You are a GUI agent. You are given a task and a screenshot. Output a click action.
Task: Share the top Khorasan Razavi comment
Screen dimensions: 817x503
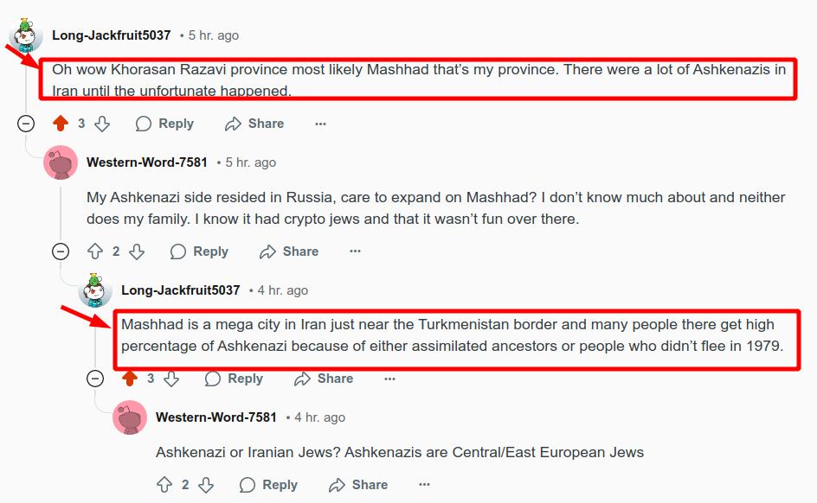tap(254, 124)
